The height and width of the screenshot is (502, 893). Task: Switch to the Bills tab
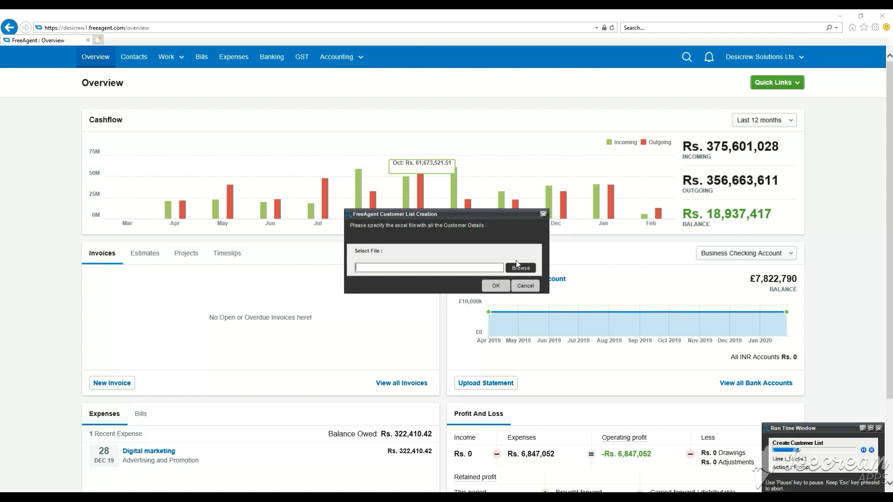(140, 414)
